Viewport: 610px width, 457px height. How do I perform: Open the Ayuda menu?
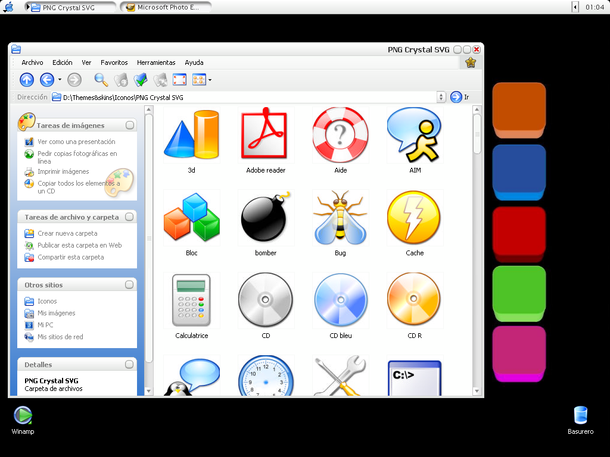pyautogui.click(x=194, y=62)
